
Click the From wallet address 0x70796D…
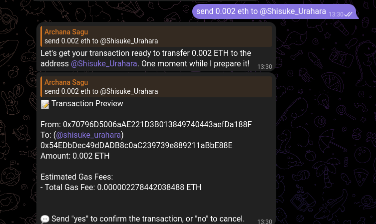click(x=157, y=124)
